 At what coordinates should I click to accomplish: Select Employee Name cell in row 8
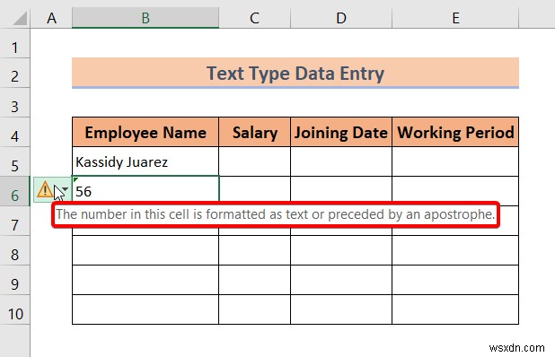(x=145, y=250)
